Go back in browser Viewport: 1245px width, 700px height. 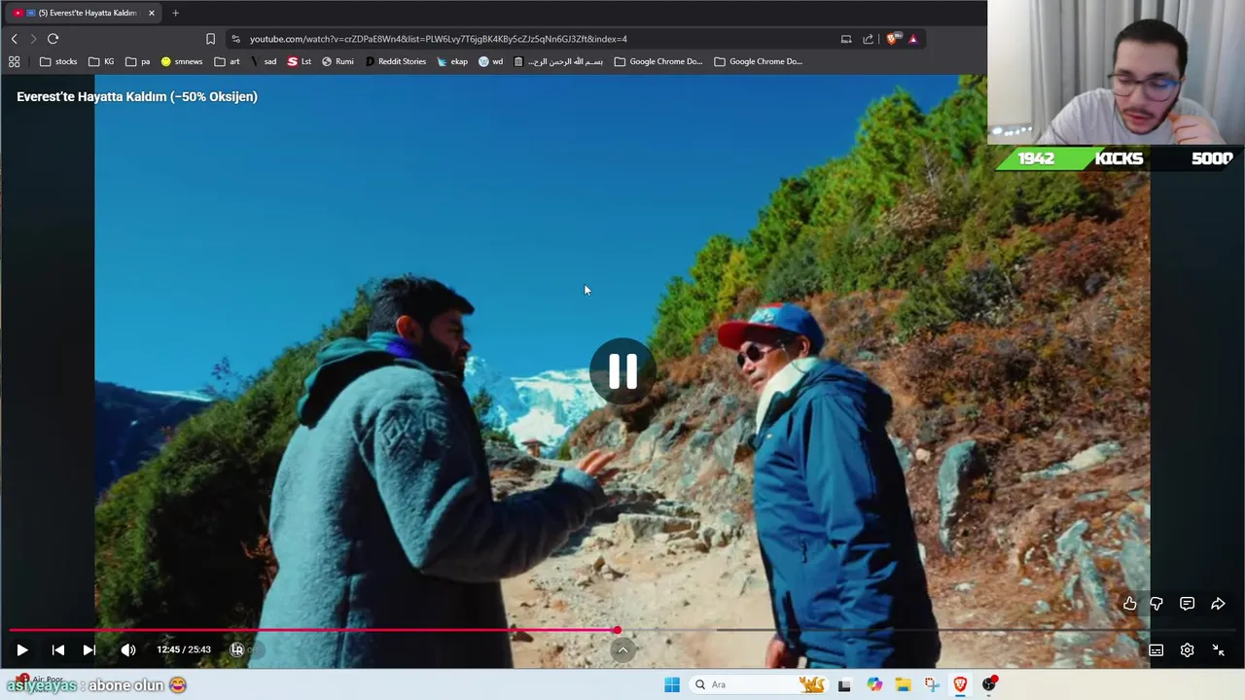[x=15, y=39]
